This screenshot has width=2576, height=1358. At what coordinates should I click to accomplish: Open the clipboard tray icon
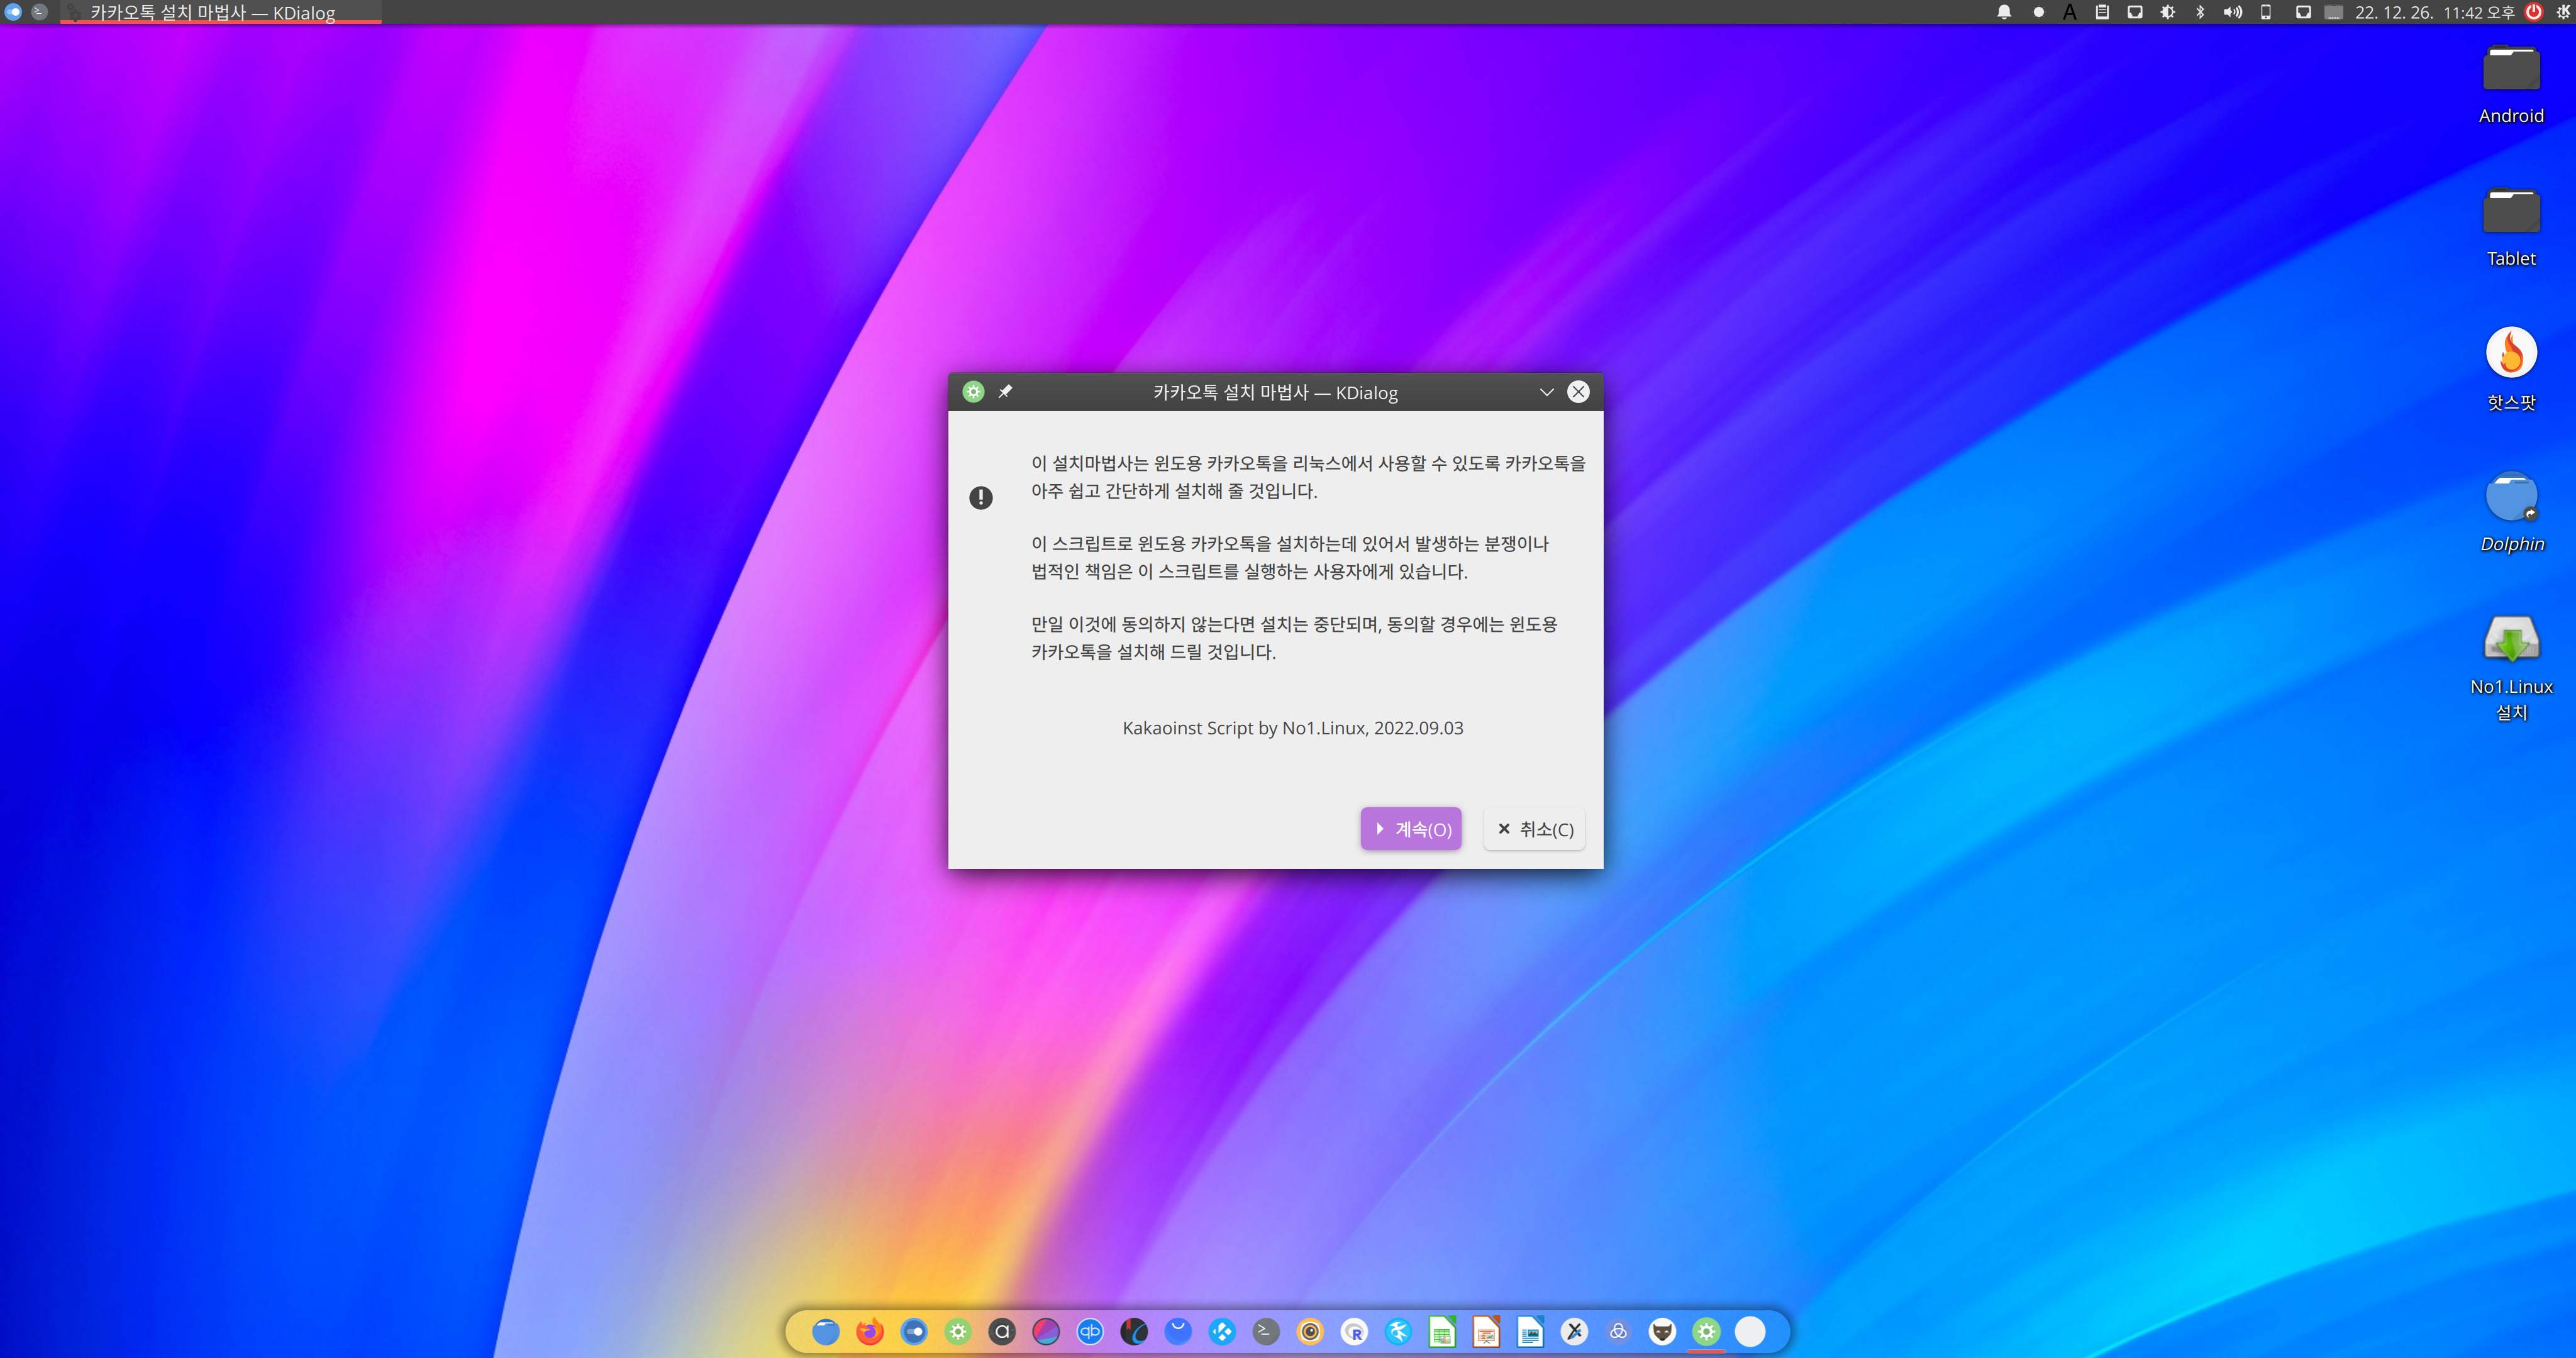(x=2102, y=12)
